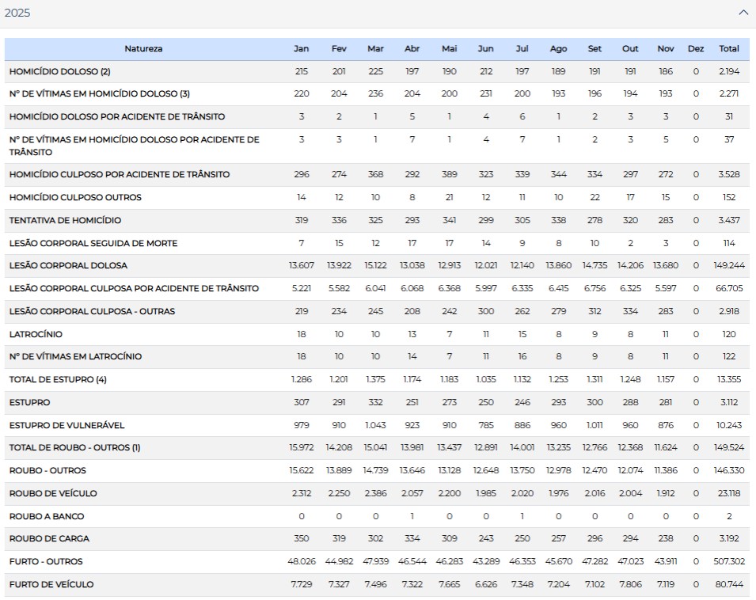This screenshot has width=756, height=600.
Task: Select the HOMICÍDIO CULPOSO OUTROS row label
Action: pyautogui.click(x=75, y=197)
